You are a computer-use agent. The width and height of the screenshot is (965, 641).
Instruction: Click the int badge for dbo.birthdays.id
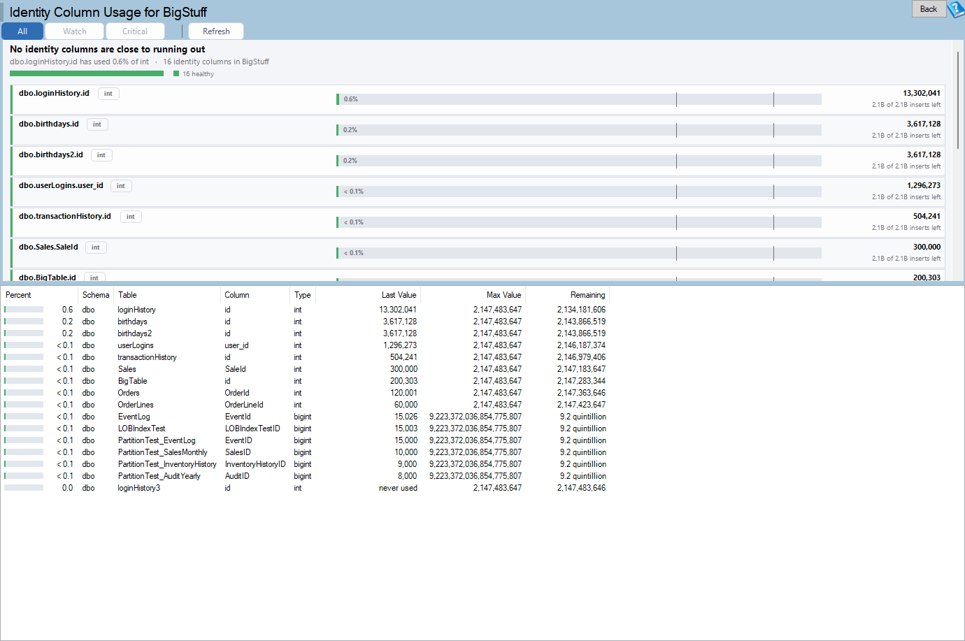[97, 124]
